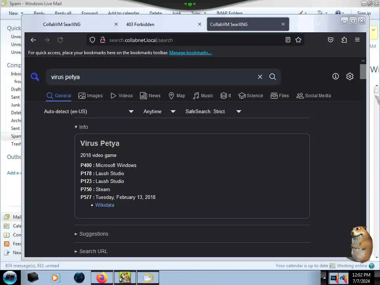Select the Junk folder in Windows Live Mail
This screenshot has width=380, height=285.
(16, 105)
